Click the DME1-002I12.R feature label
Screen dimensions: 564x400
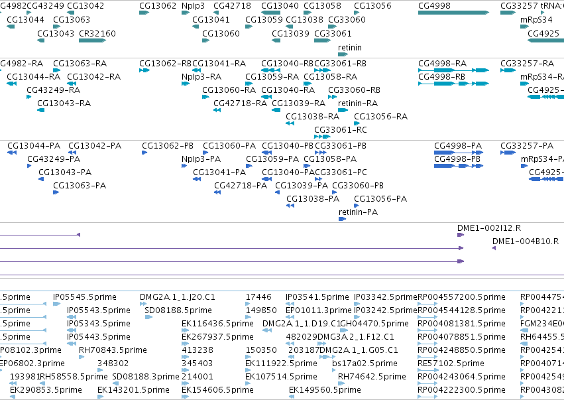tap(489, 228)
